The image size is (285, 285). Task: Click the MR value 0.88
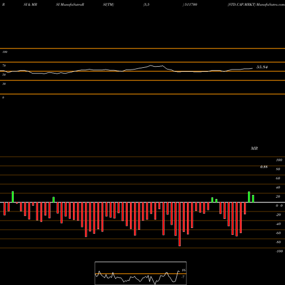pyautogui.click(x=264, y=167)
